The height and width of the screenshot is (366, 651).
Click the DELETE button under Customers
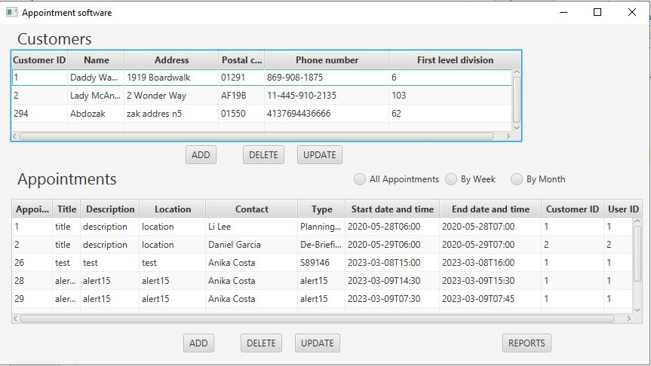[263, 155]
